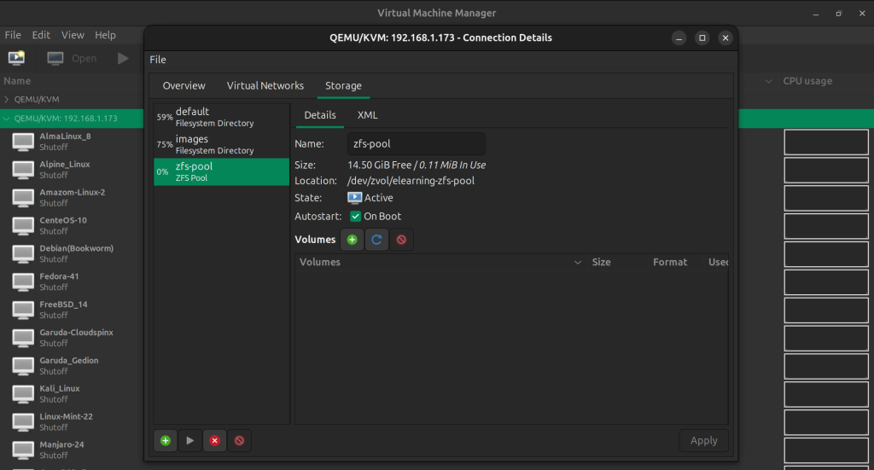This screenshot has width=874, height=470.
Task: Open the View menu
Action: coord(73,35)
